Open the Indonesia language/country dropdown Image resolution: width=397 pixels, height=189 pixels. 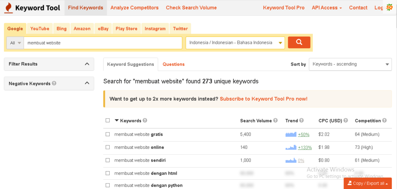[x=235, y=43]
